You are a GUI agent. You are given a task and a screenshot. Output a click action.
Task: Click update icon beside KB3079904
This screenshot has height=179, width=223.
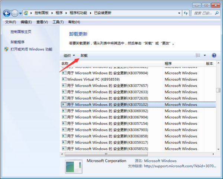point(64,73)
